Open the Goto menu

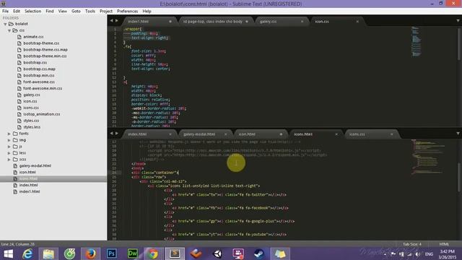(x=76, y=12)
